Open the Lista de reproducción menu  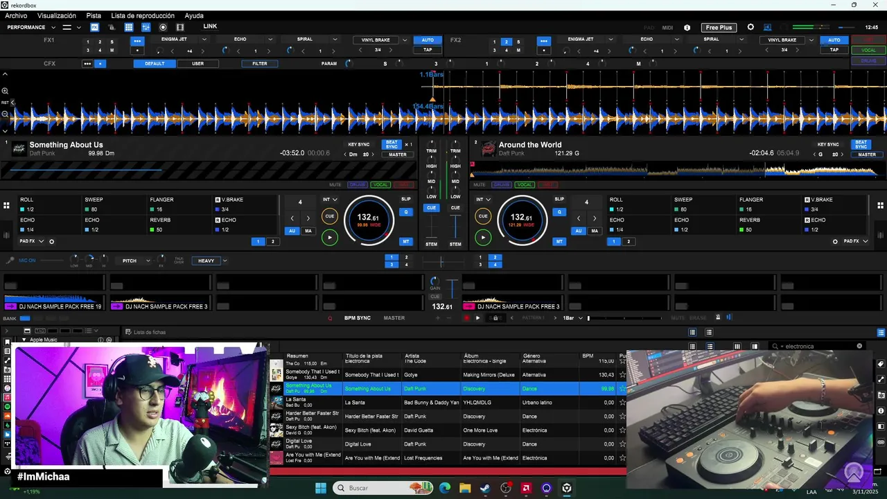[143, 15]
